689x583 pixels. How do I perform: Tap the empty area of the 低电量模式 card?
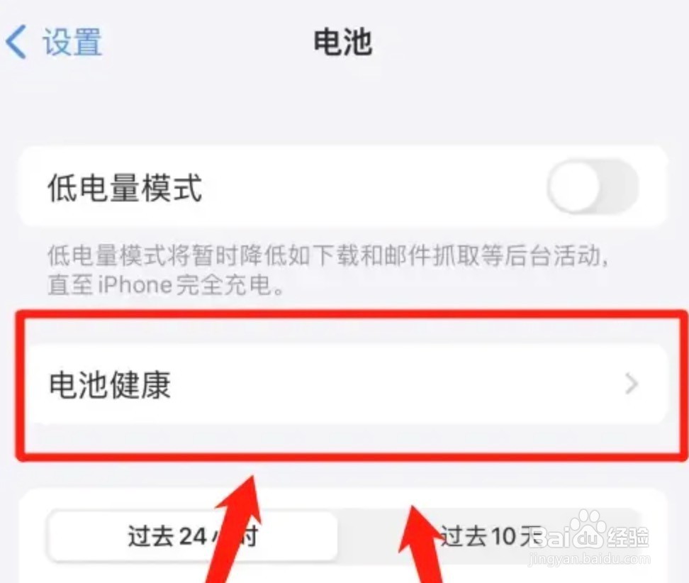pyautogui.click(x=374, y=187)
